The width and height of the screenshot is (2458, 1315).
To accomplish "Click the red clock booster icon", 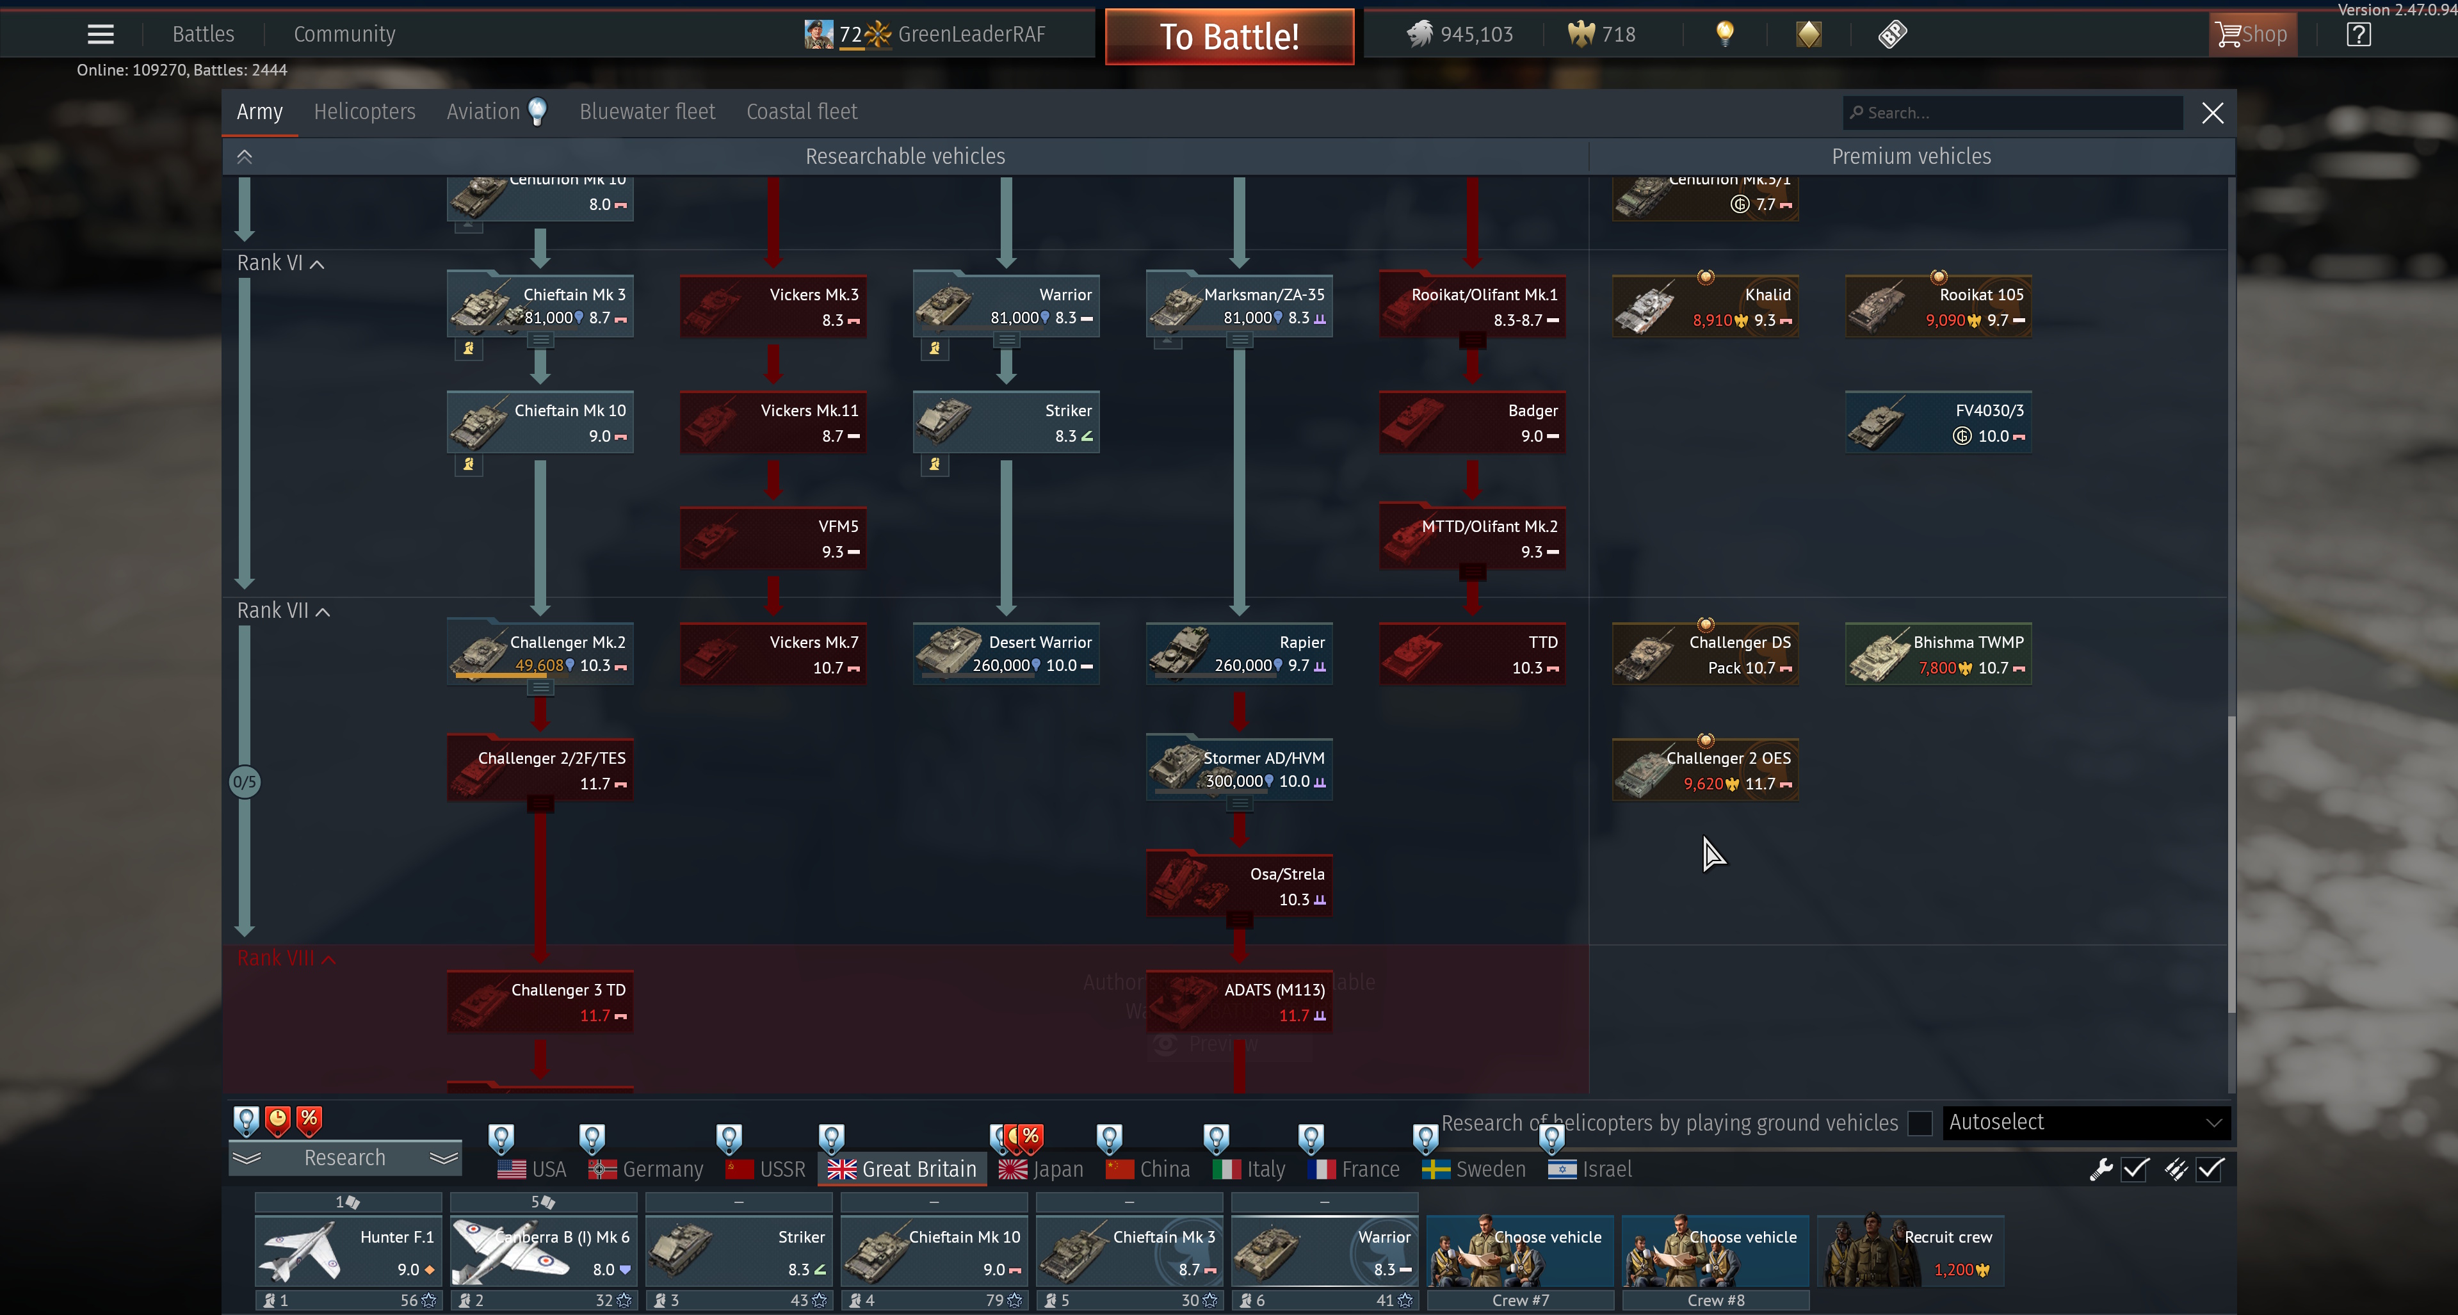I will click(x=278, y=1120).
